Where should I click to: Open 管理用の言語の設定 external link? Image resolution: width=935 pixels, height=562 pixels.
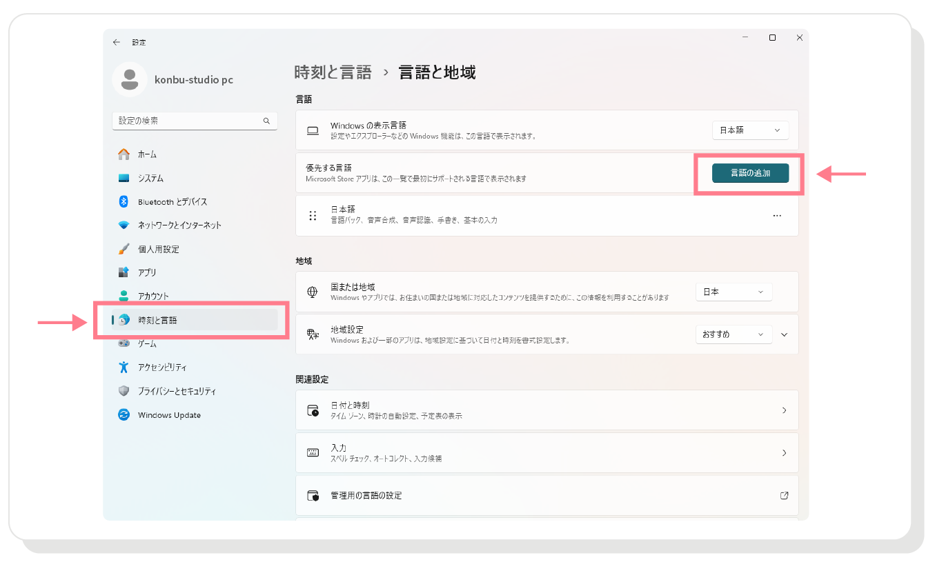[x=784, y=496]
